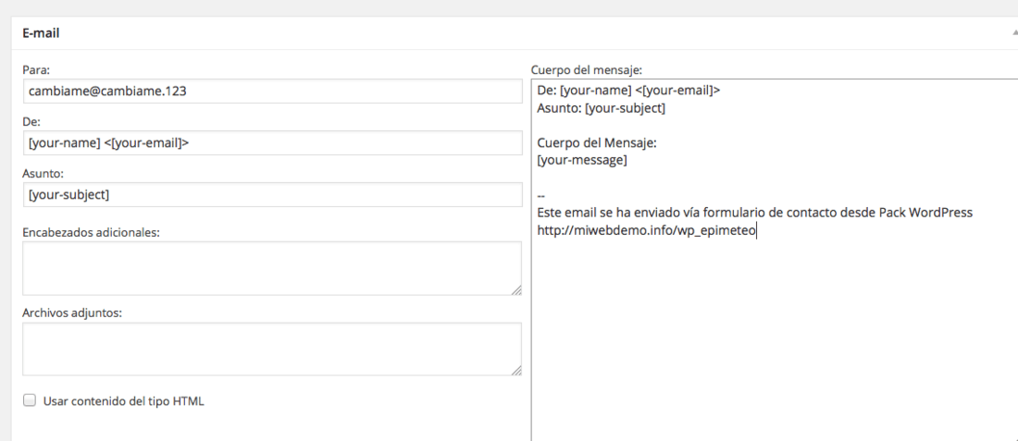Click the 'Asunto: [your-subject]' line in message body

[x=602, y=107]
